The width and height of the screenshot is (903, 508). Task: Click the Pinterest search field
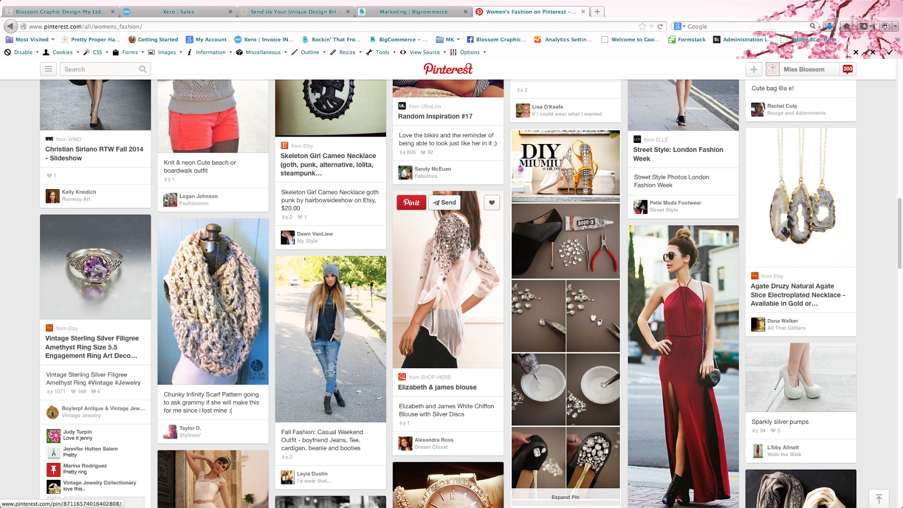pos(105,69)
